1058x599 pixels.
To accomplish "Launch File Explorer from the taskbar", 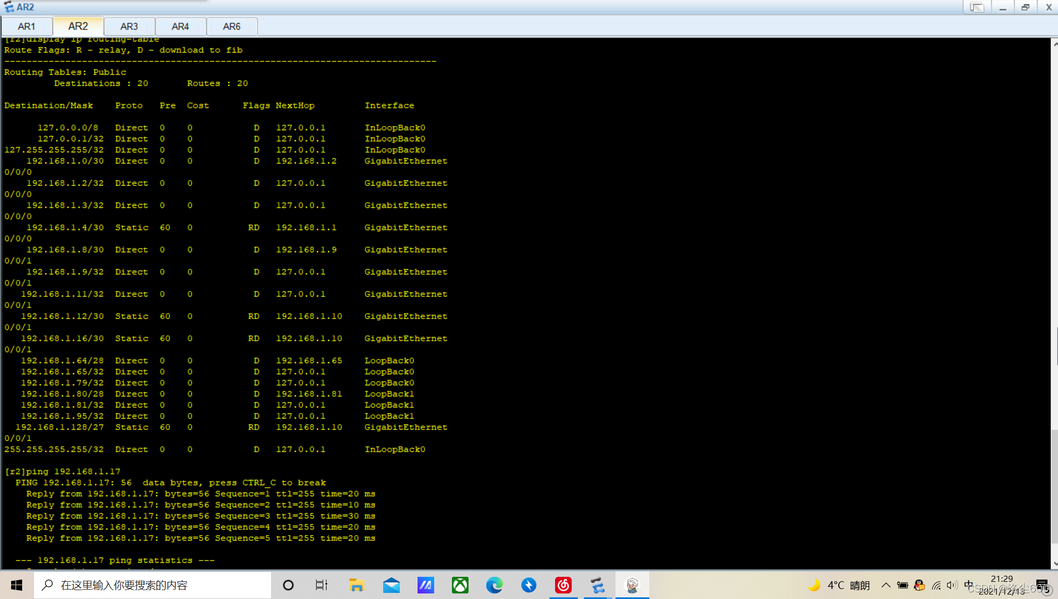I will click(x=356, y=585).
